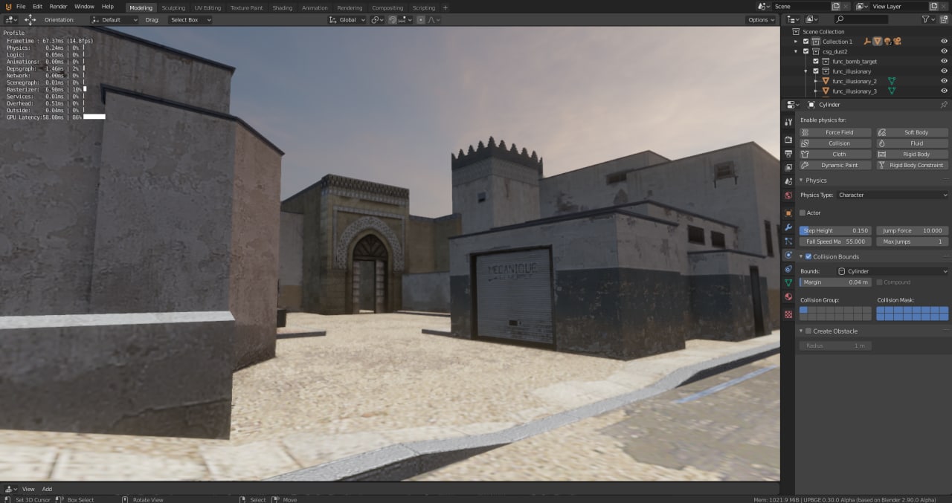The width and height of the screenshot is (952, 503).
Task: Open the Texture properties tab
Action: (788, 314)
